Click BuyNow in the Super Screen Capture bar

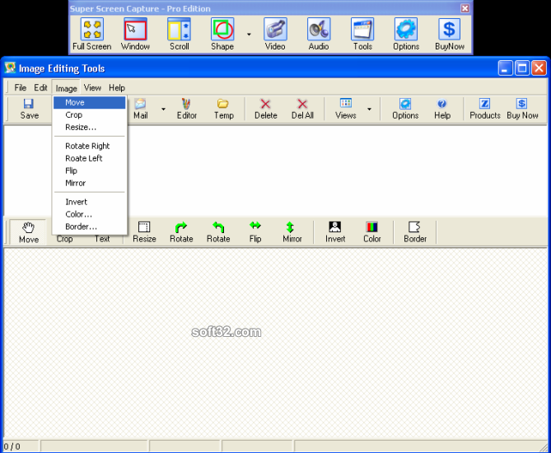[x=450, y=34]
